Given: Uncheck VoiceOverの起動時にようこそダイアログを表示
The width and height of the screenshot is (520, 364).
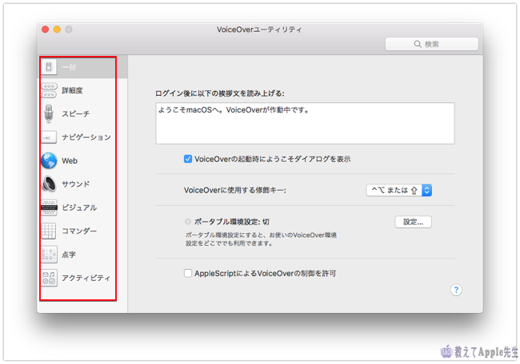Looking at the screenshot, I should pos(188,159).
